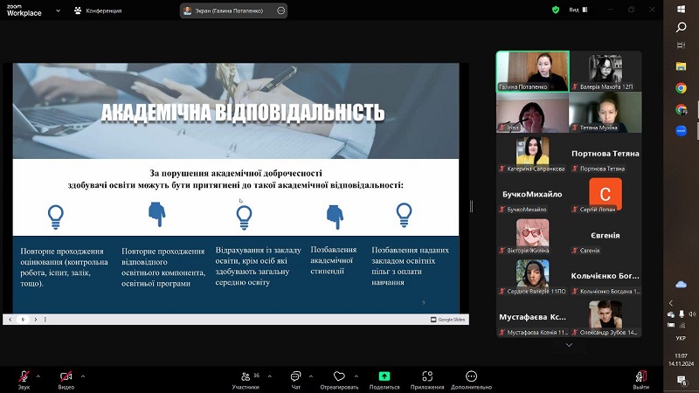Unmute microphone with Звук button
Screen dimensions: 699x393
pyautogui.click(x=24, y=380)
